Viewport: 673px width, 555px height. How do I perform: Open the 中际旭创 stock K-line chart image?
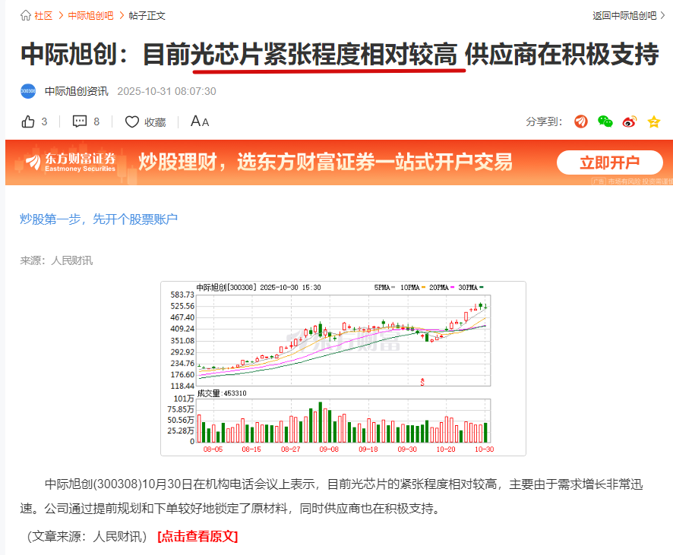coord(343,368)
